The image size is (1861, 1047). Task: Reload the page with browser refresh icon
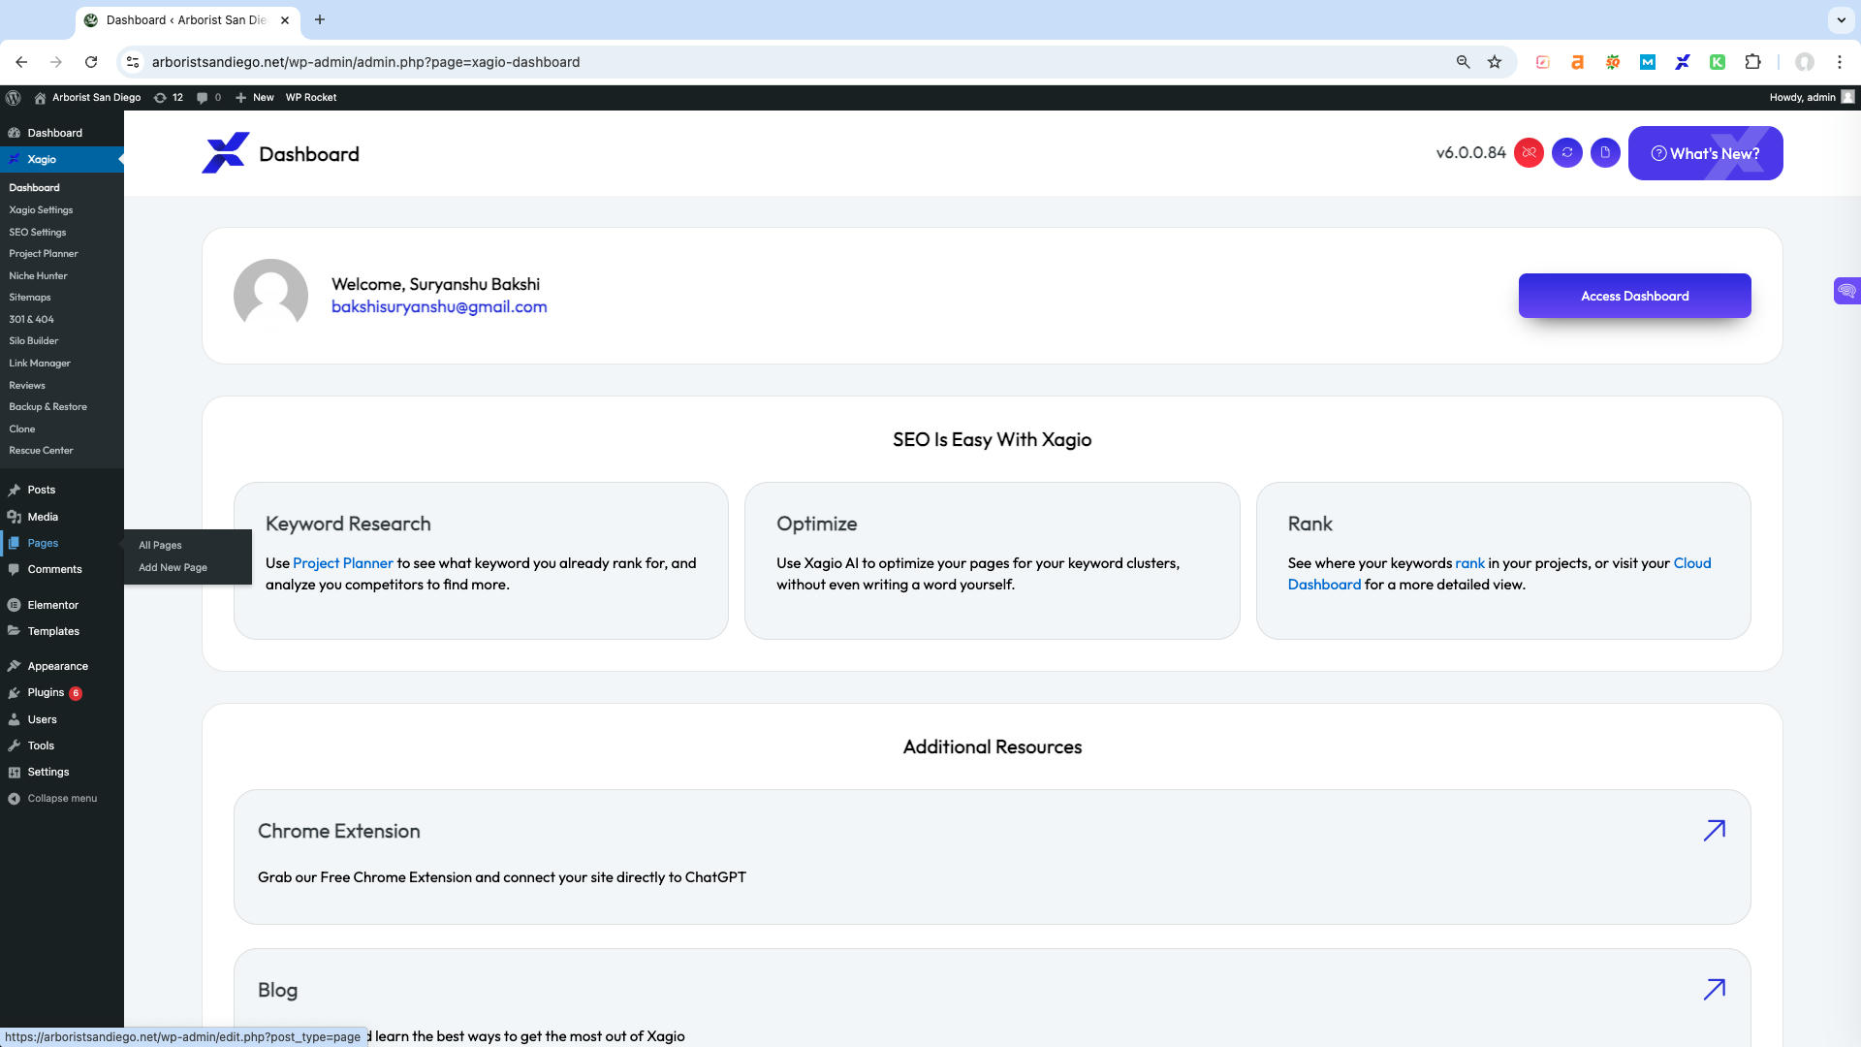tap(91, 62)
